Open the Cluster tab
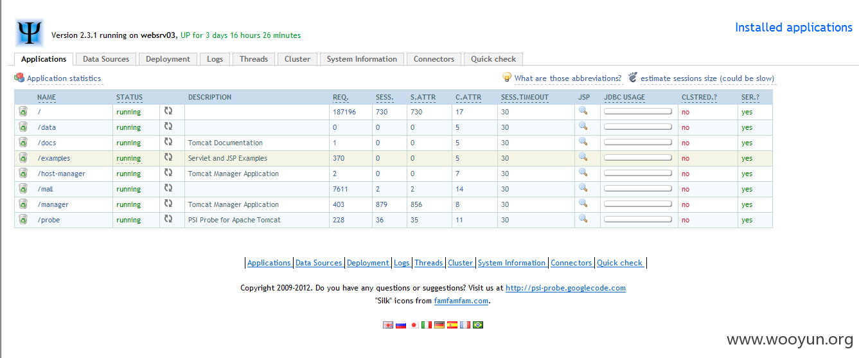 297,59
